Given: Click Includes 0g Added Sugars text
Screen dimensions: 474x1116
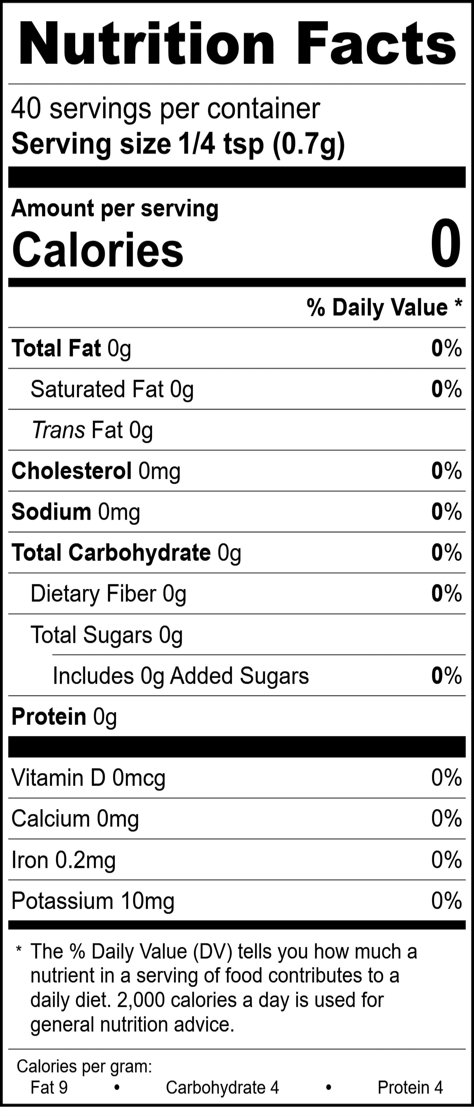Looking at the screenshot, I should coord(181,676).
